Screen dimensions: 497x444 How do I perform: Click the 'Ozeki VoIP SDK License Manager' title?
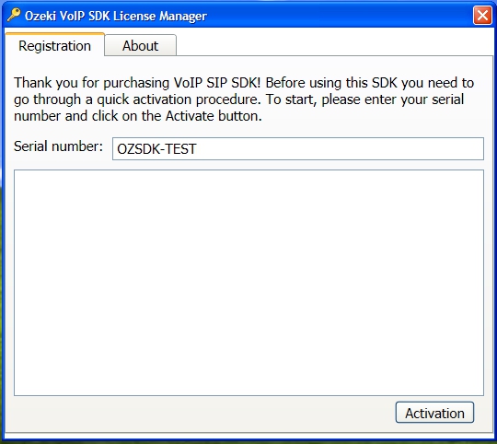tap(116, 16)
